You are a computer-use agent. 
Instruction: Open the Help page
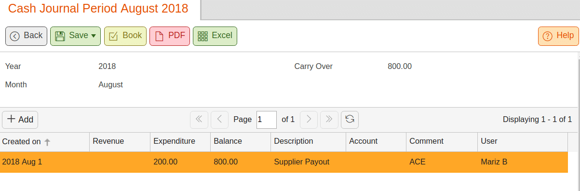(558, 36)
